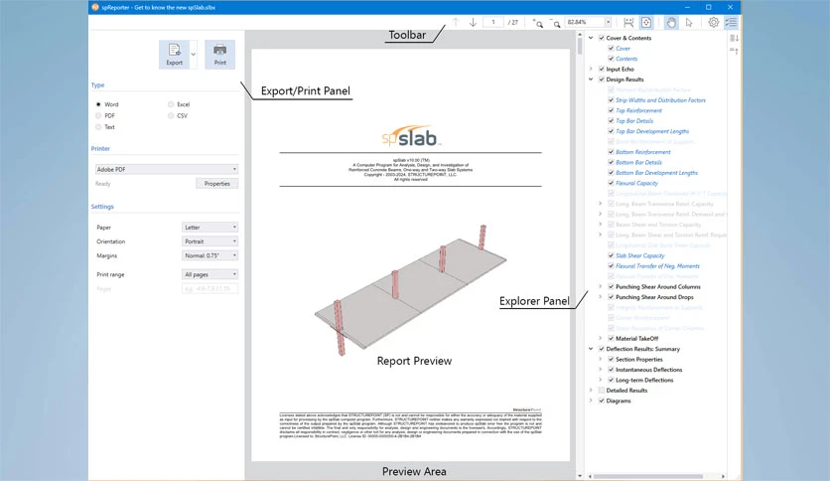Open the Print range All pages dropdown
Image resolution: width=830 pixels, height=481 pixels.
pos(209,274)
